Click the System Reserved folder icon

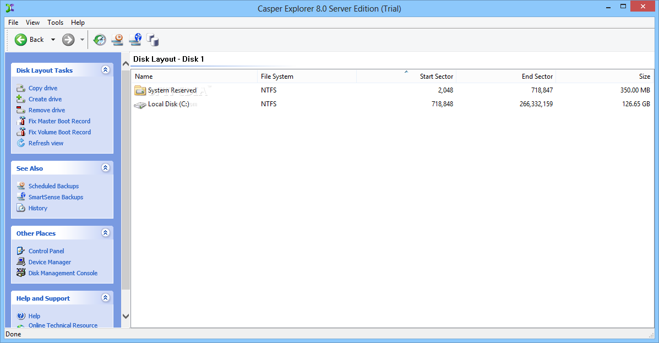[x=140, y=90]
